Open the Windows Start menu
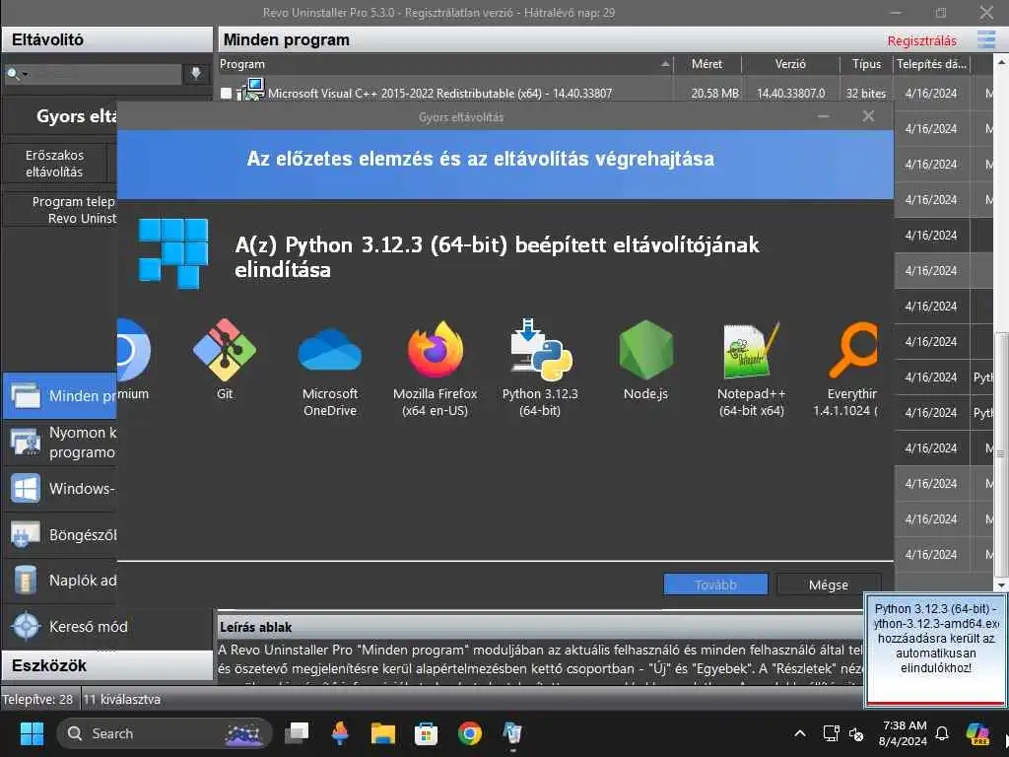 [x=32, y=733]
